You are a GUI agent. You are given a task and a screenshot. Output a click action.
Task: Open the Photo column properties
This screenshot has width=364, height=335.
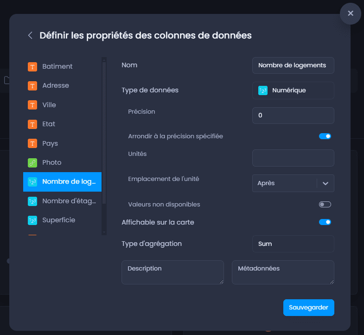pos(62,162)
